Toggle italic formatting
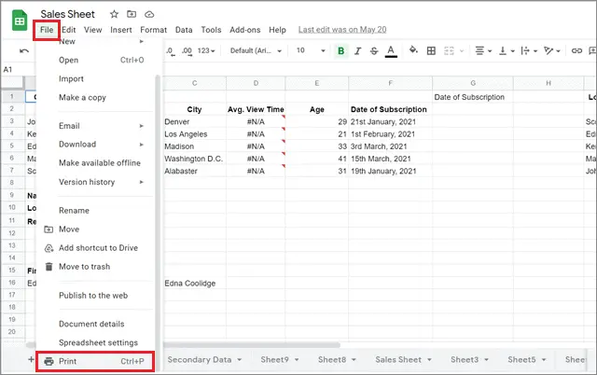 357,50
